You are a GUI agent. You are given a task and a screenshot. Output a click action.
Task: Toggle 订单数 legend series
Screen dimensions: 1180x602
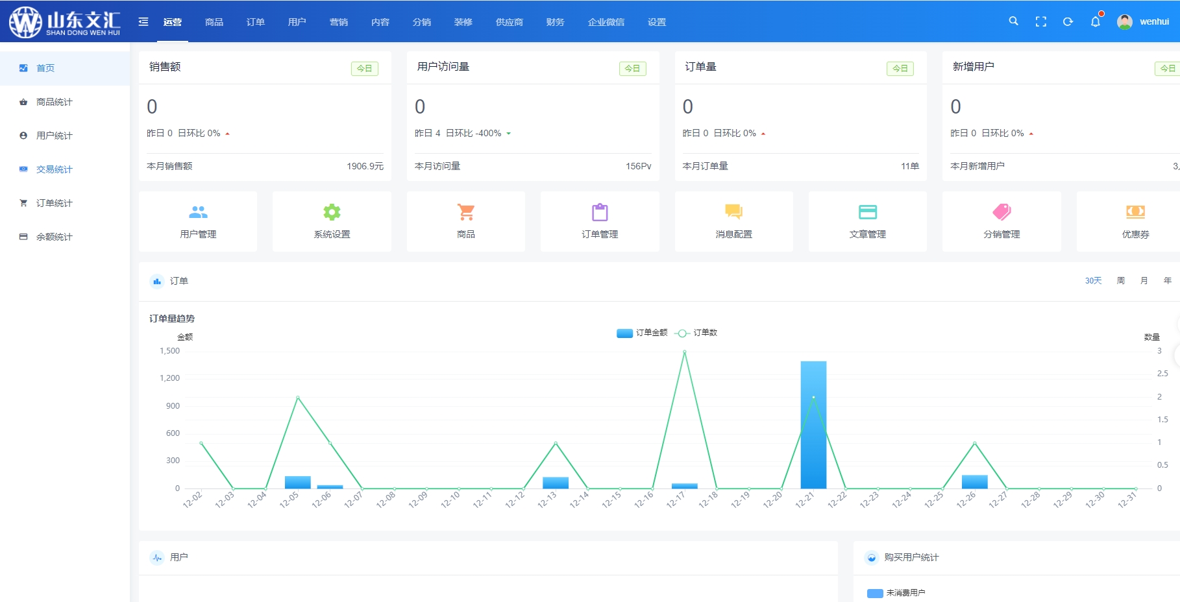click(x=696, y=333)
